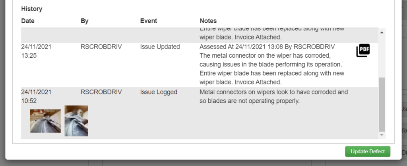The width and height of the screenshot is (407, 166).
Task: Select the Issue Logged event cell
Action: (159, 92)
